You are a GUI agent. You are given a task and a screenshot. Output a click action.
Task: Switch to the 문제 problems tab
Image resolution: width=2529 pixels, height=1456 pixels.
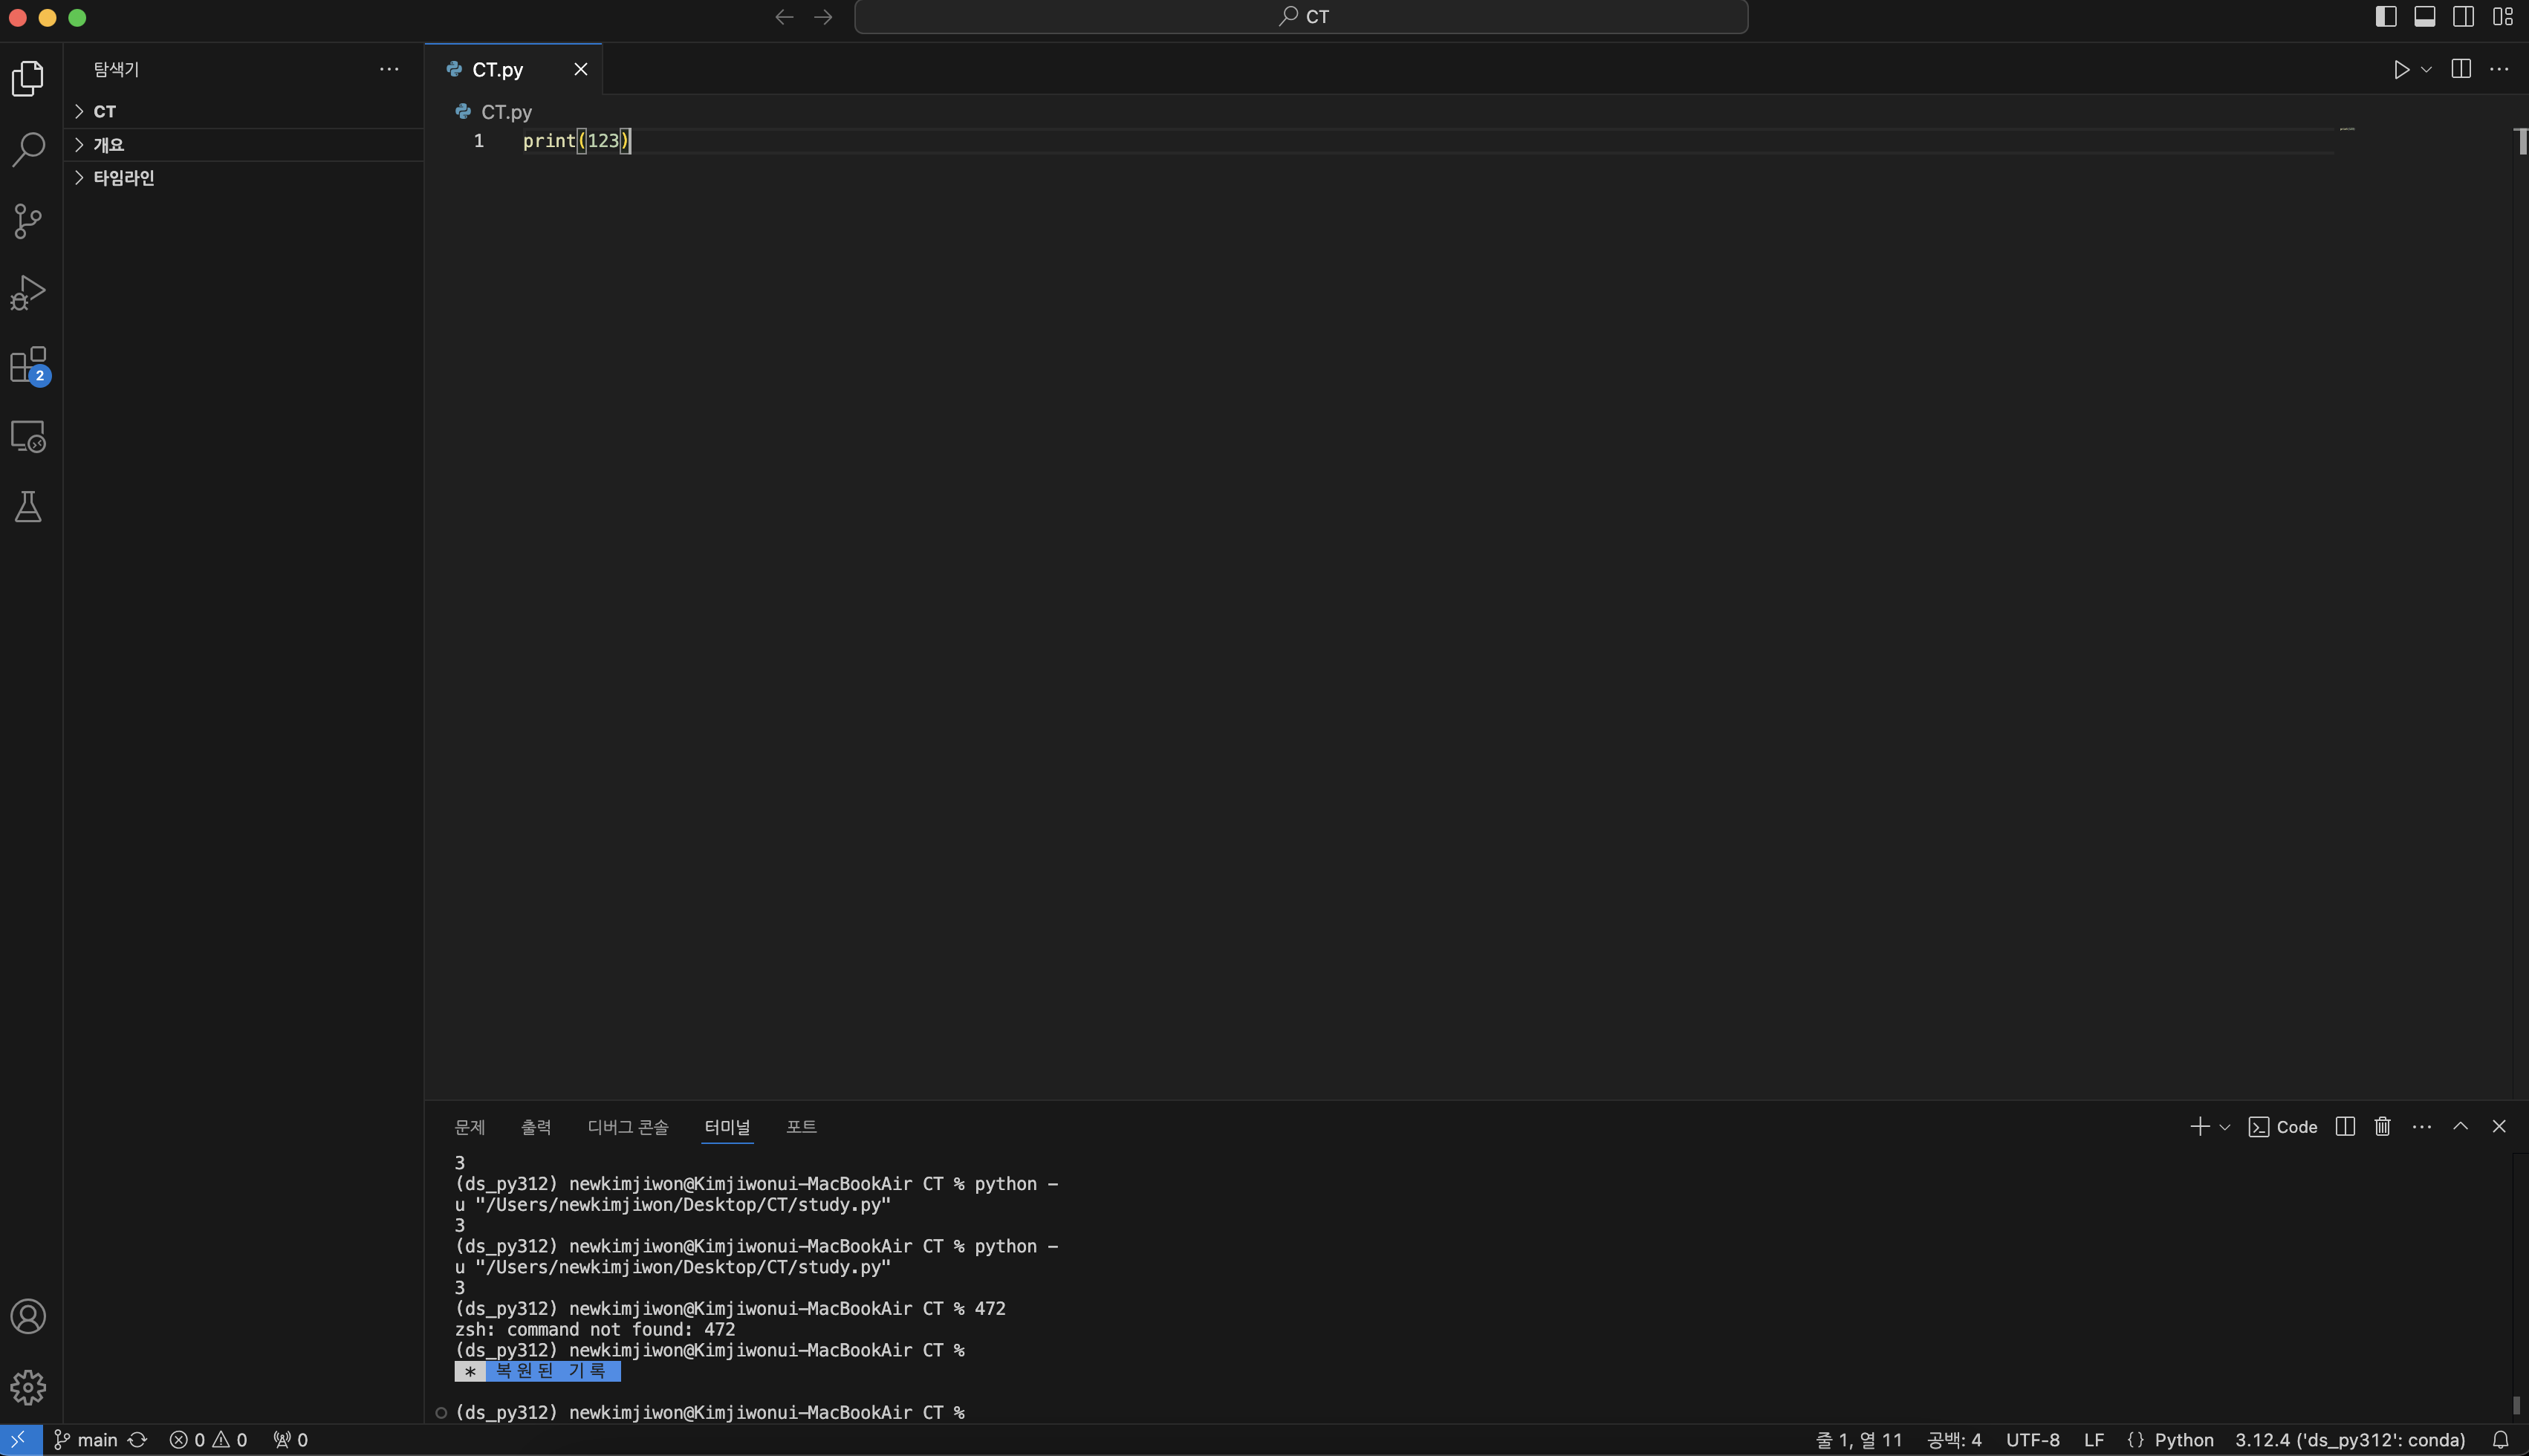pos(469,1127)
